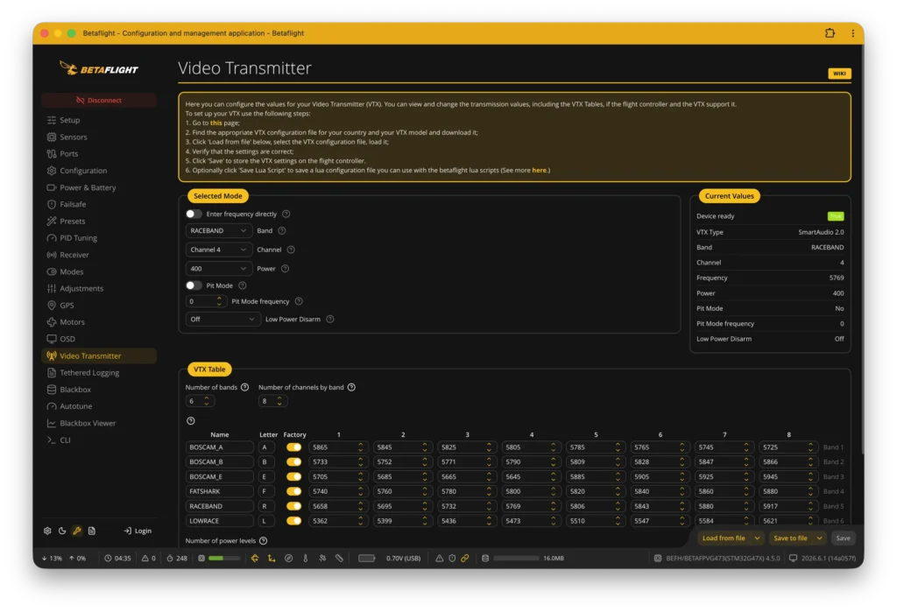
Task: Click the Blackbox database icon
Action: click(52, 390)
